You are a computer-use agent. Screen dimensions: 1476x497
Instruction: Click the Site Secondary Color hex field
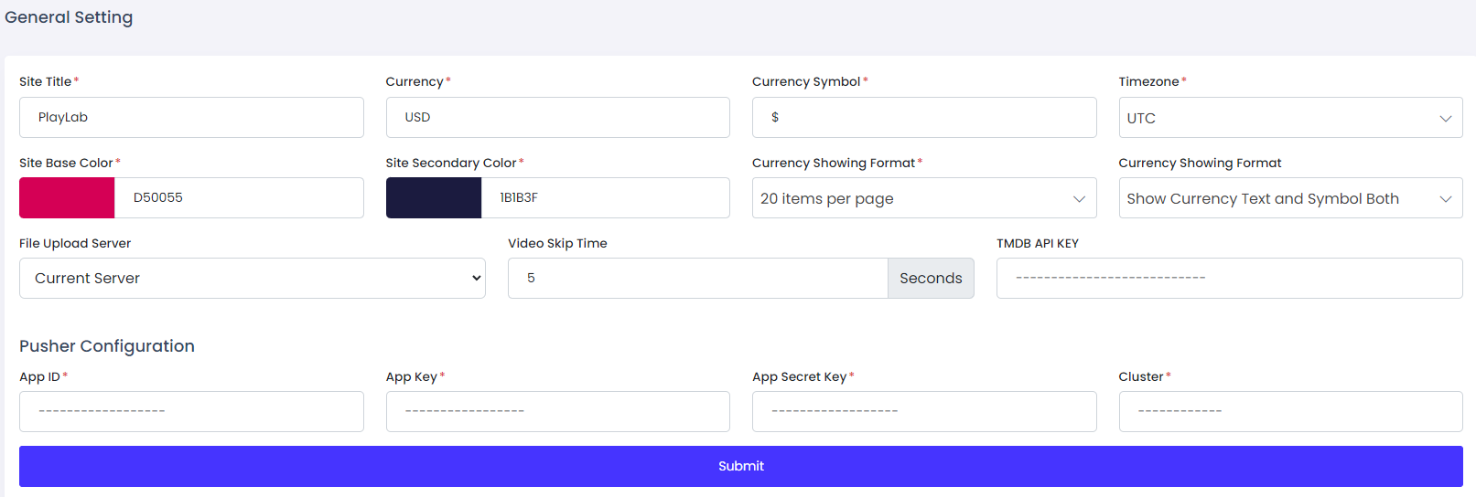pyautogui.click(x=604, y=198)
